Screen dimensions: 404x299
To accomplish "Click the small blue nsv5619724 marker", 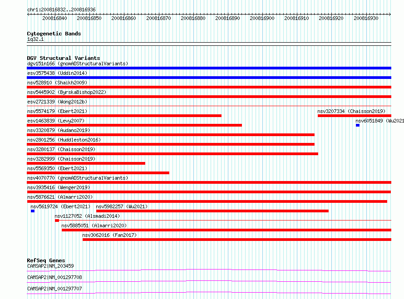I will click(33, 211).
